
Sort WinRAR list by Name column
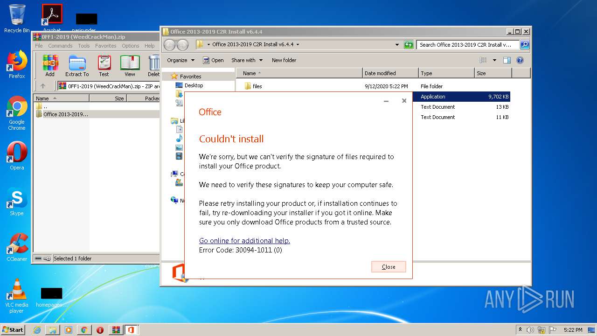[x=61, y=98]
